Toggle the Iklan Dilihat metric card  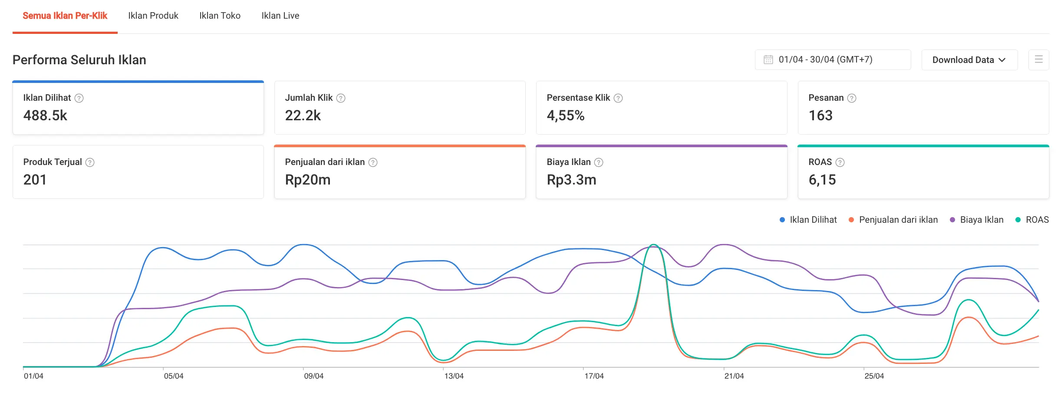pyautogui.click(x=138, y=108)
